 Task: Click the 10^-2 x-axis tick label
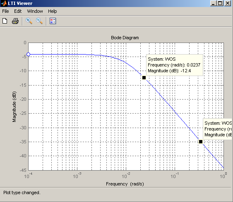126,176
